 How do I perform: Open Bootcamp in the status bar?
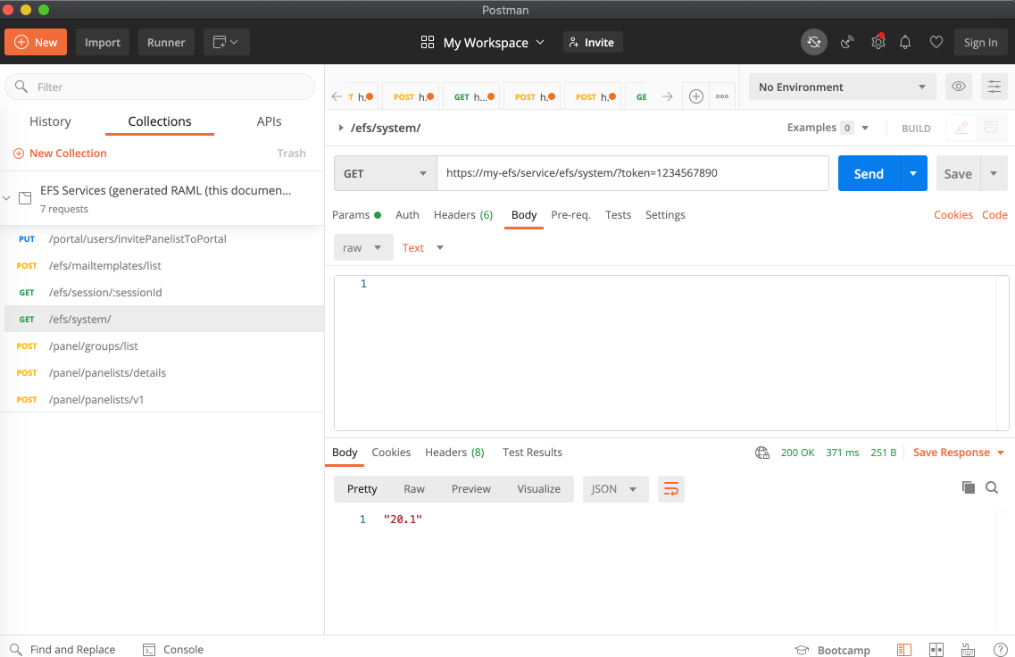coord(833,650)
